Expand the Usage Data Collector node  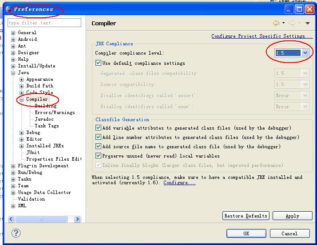(x=13, y=193)
